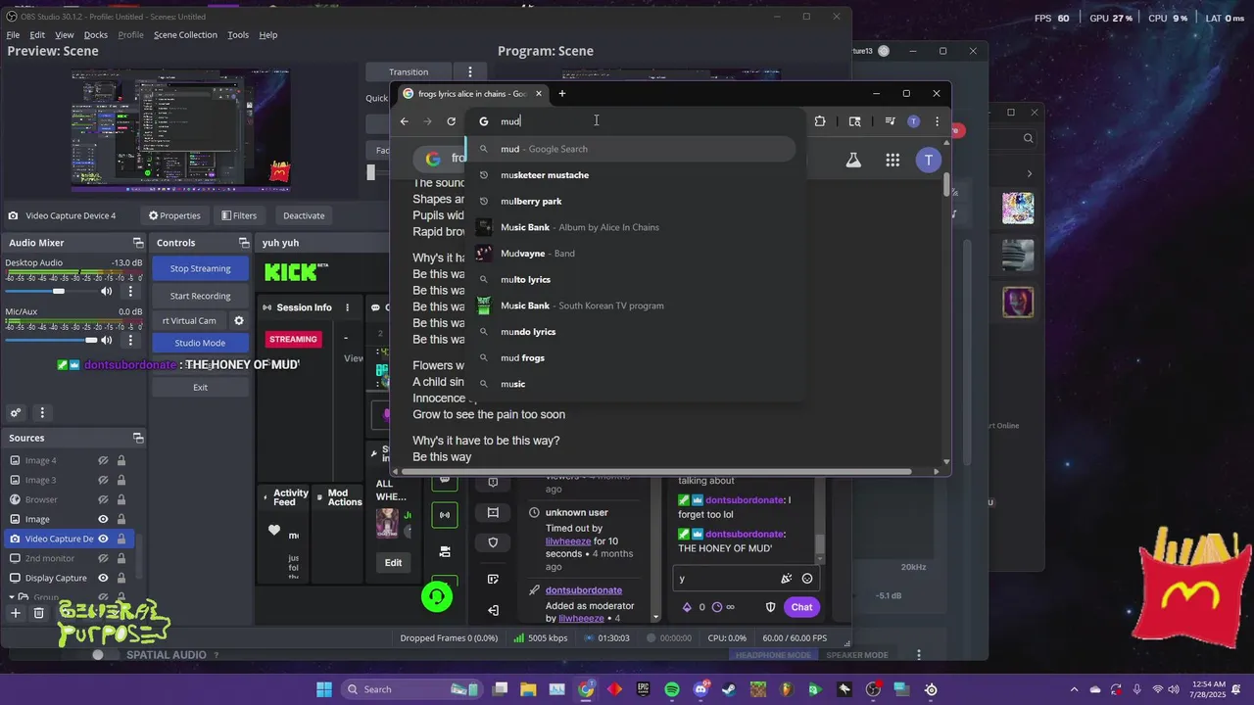Open OBS Edit menu
The width and height of the screenshot is (1254, 705).
click(37, 35)
